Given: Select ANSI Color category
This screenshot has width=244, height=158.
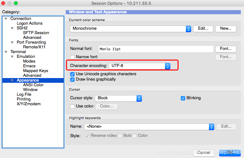Looking at the screenshot, I should [33, 85].
